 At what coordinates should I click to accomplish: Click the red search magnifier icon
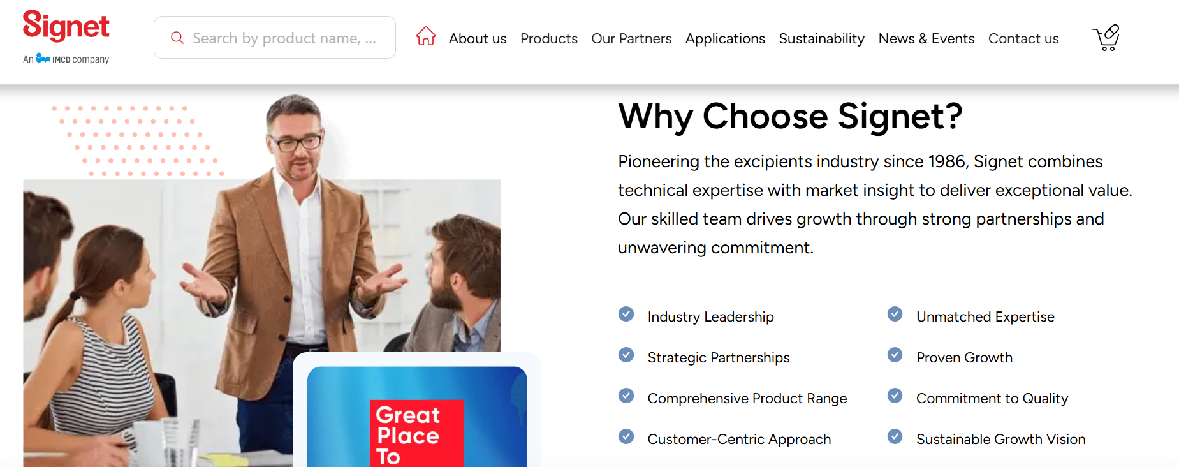click(x=177, y=38)
